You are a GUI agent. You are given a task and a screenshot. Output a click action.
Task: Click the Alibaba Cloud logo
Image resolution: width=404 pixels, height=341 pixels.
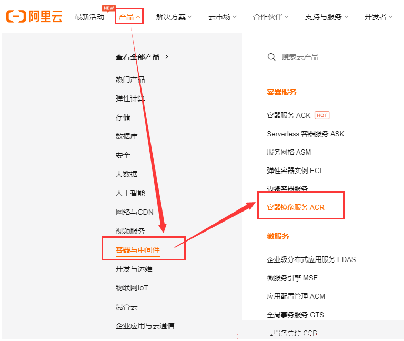click(34, 16)
